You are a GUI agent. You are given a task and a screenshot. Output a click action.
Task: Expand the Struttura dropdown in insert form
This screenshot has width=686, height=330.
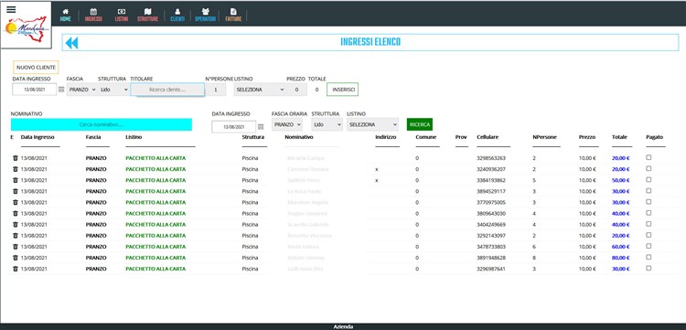pyautogui.click(x=113, y=90)
